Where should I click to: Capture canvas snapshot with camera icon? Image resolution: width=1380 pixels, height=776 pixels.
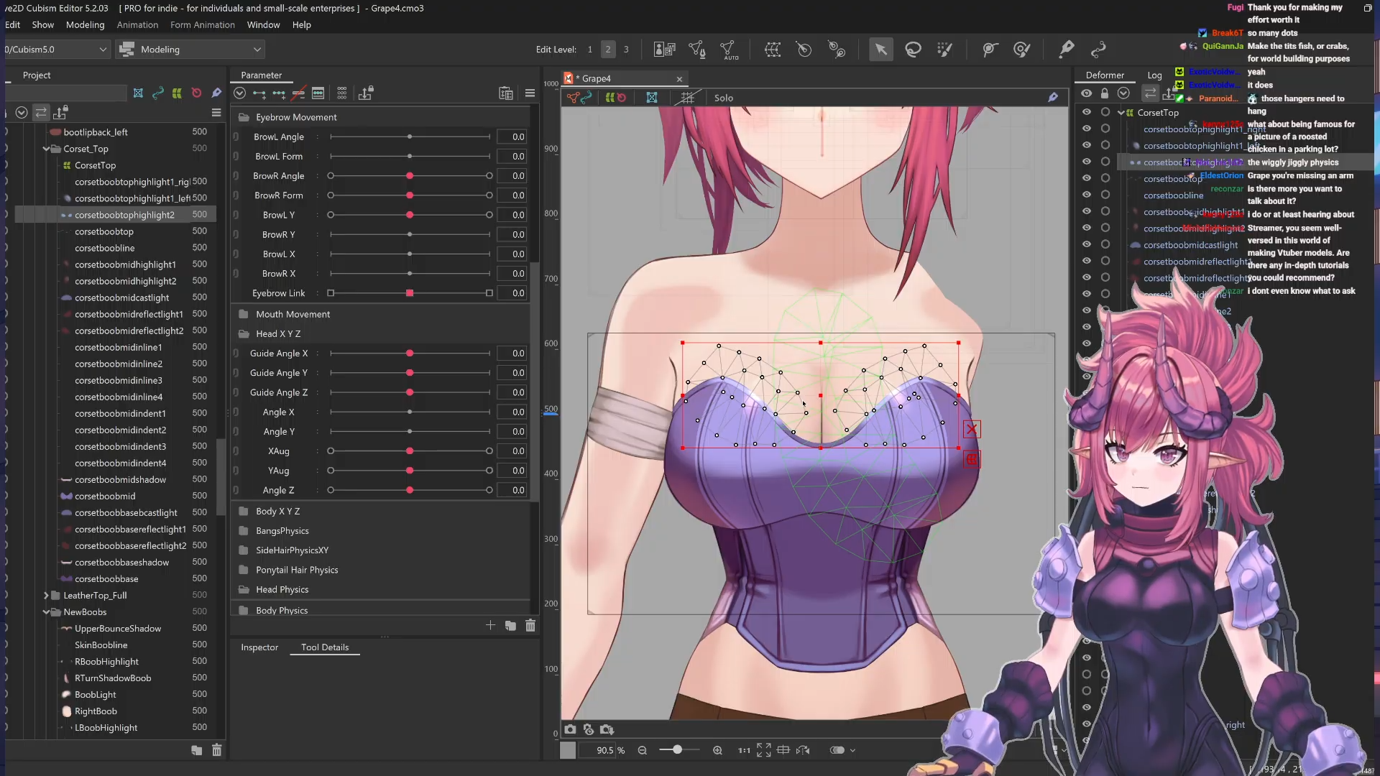[x=570, y=729]
